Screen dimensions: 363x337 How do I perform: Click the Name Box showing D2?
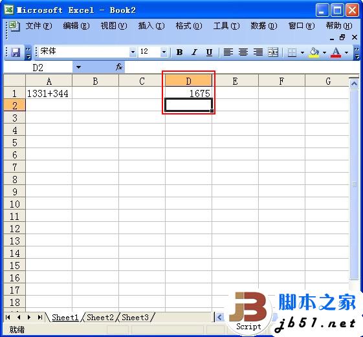tap(38, 67)
